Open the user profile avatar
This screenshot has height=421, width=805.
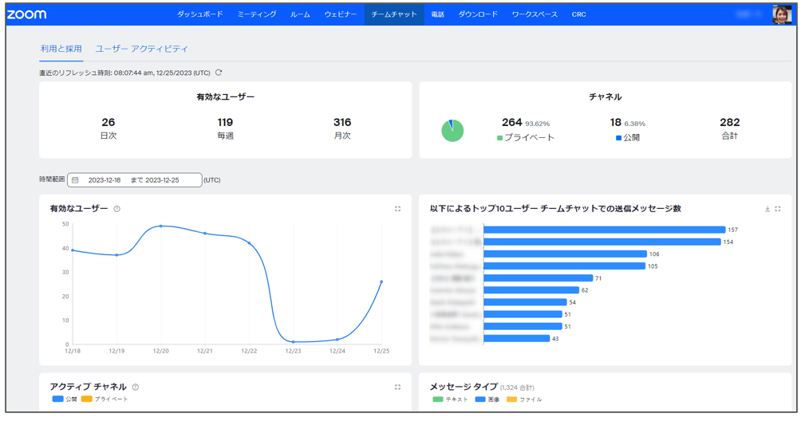[x=782, y=15]
